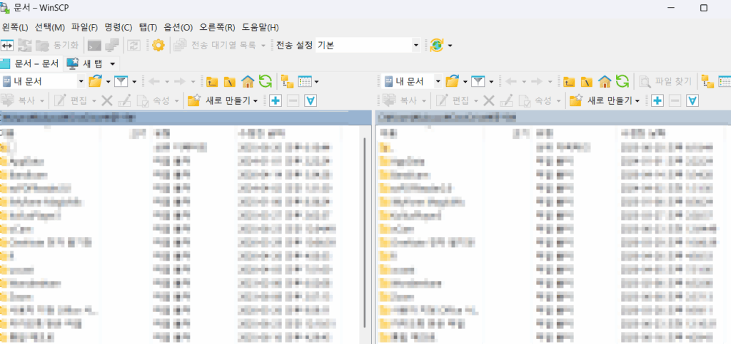Expand left panel open directory dropdown arrow
Screen dimensions: 731x344
(x=109, y=82)
